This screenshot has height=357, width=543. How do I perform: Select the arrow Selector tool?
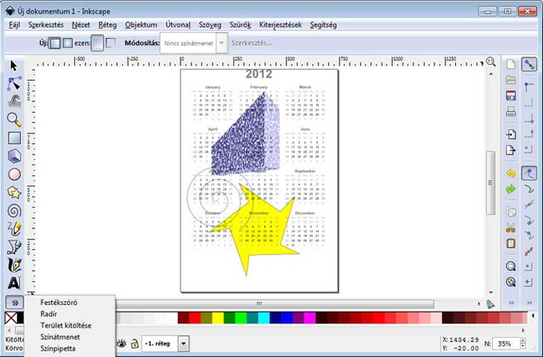click(14, 66)
